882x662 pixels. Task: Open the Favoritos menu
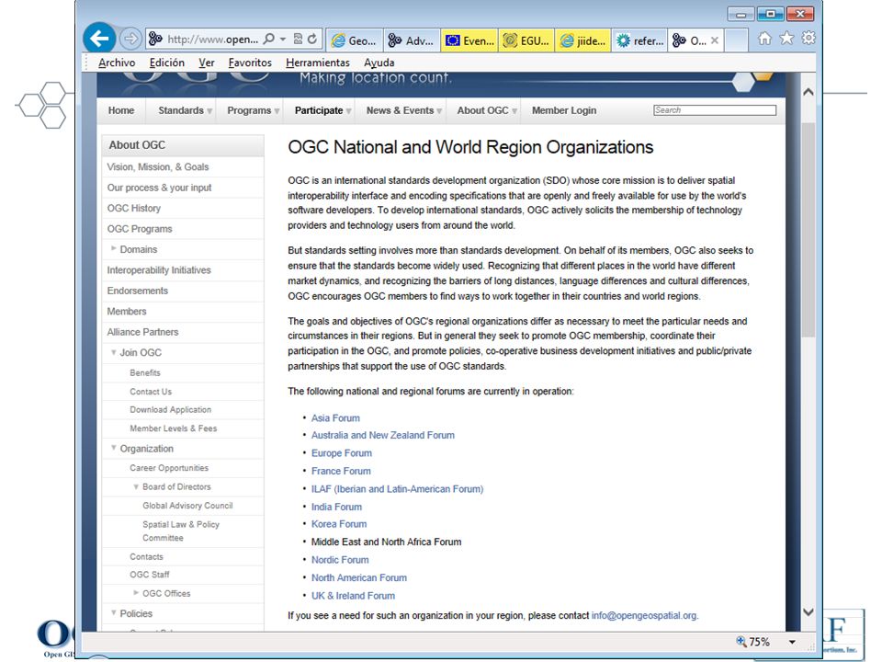[x=250, y=63]
